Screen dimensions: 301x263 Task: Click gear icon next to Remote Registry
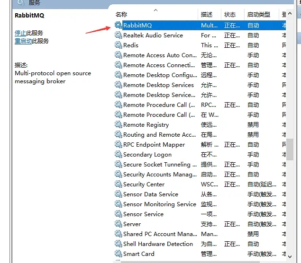[118, 125]
